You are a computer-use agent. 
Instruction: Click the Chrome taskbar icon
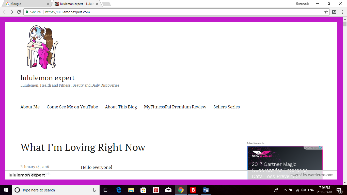(x=181, y=190)
